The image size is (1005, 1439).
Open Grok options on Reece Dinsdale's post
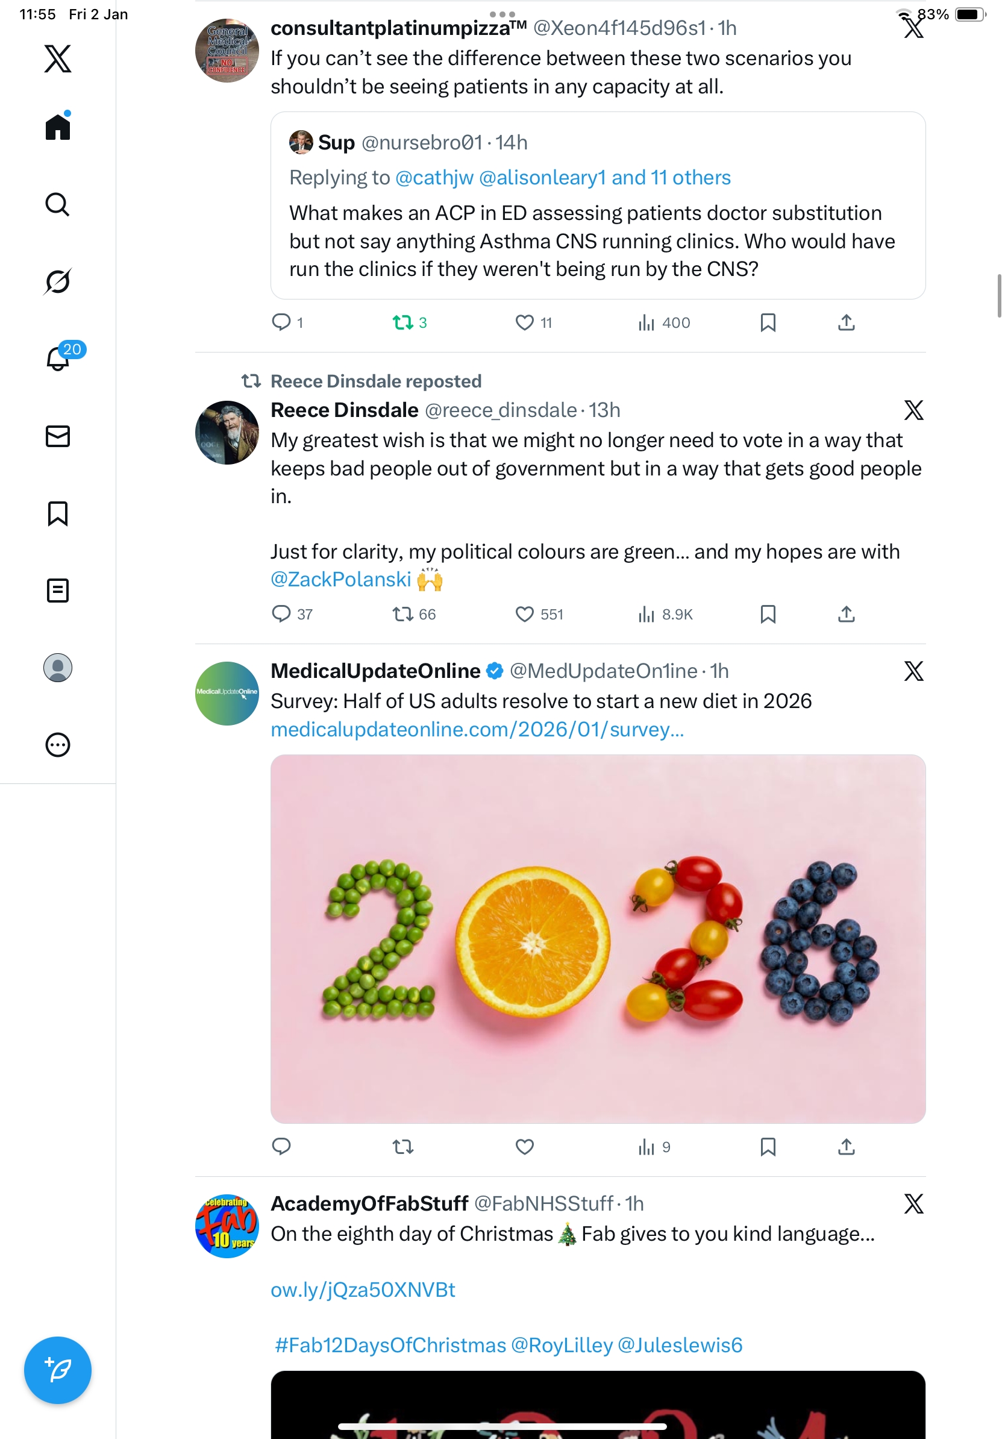(913, 410)
